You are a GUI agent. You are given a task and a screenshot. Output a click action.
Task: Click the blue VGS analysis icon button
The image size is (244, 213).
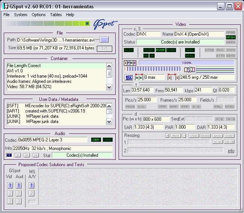pos(129,77)
